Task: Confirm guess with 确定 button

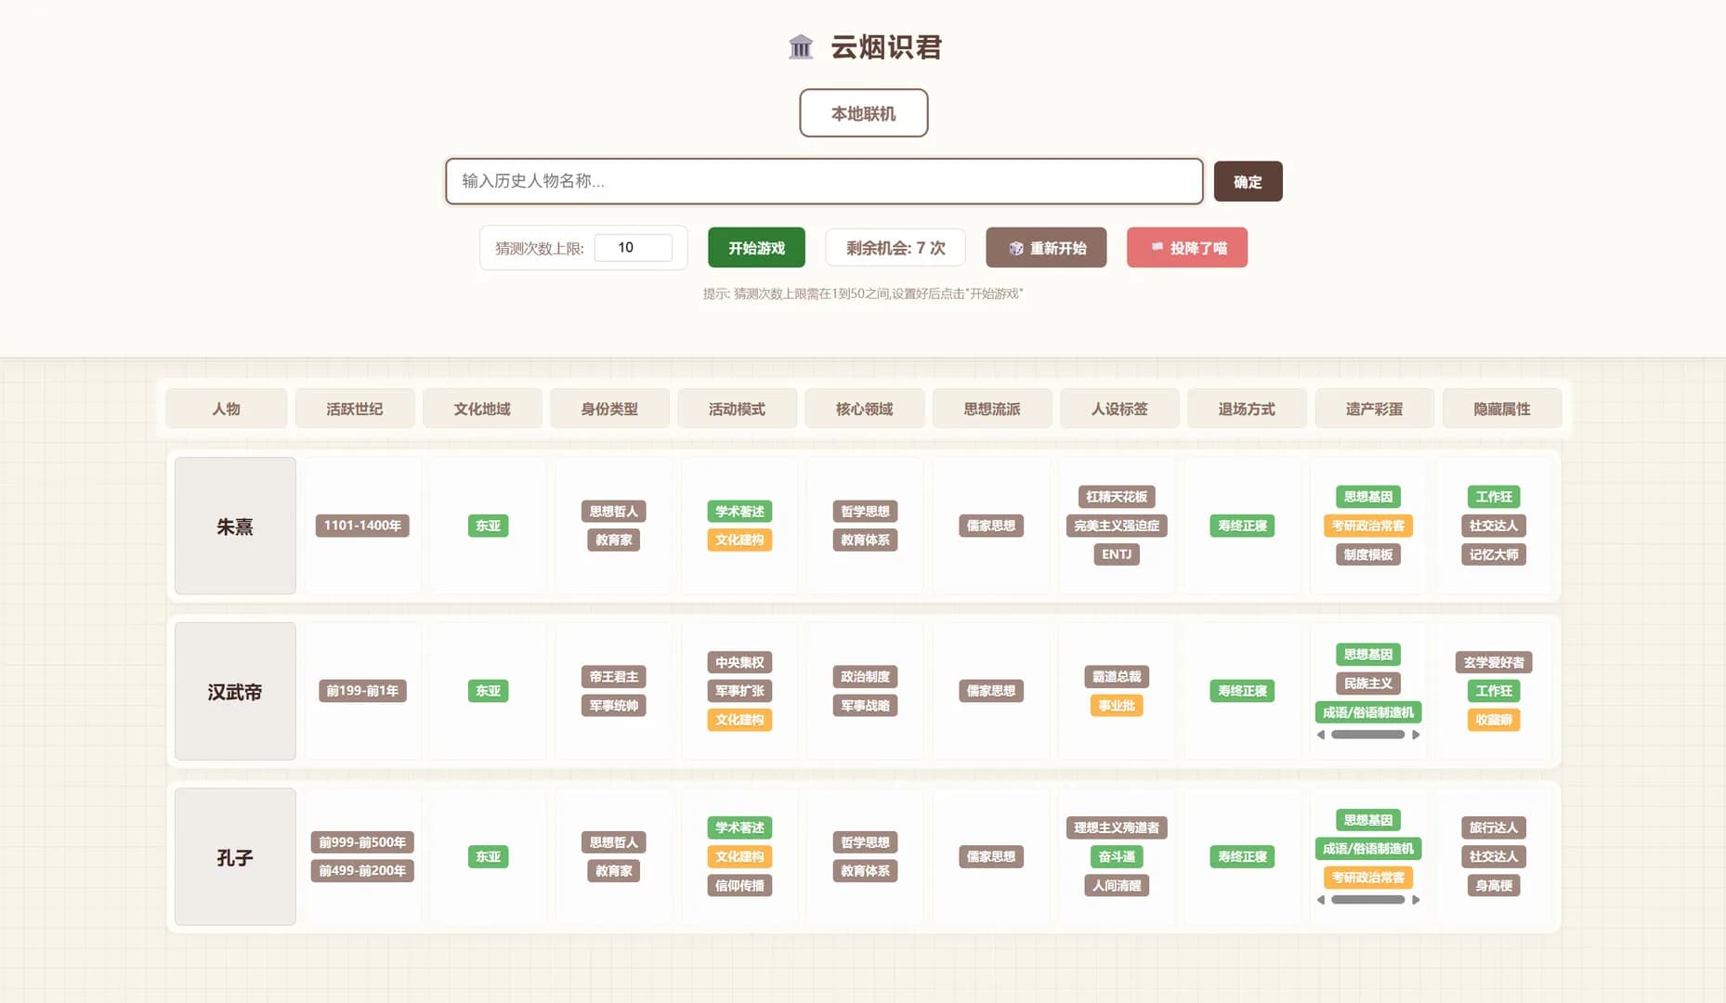Action: point(1248,181)
